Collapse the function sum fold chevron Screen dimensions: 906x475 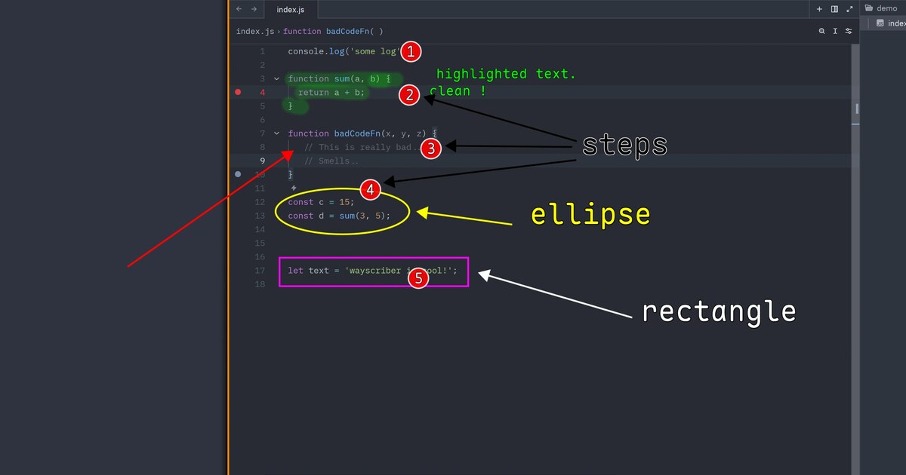point(276,78)
